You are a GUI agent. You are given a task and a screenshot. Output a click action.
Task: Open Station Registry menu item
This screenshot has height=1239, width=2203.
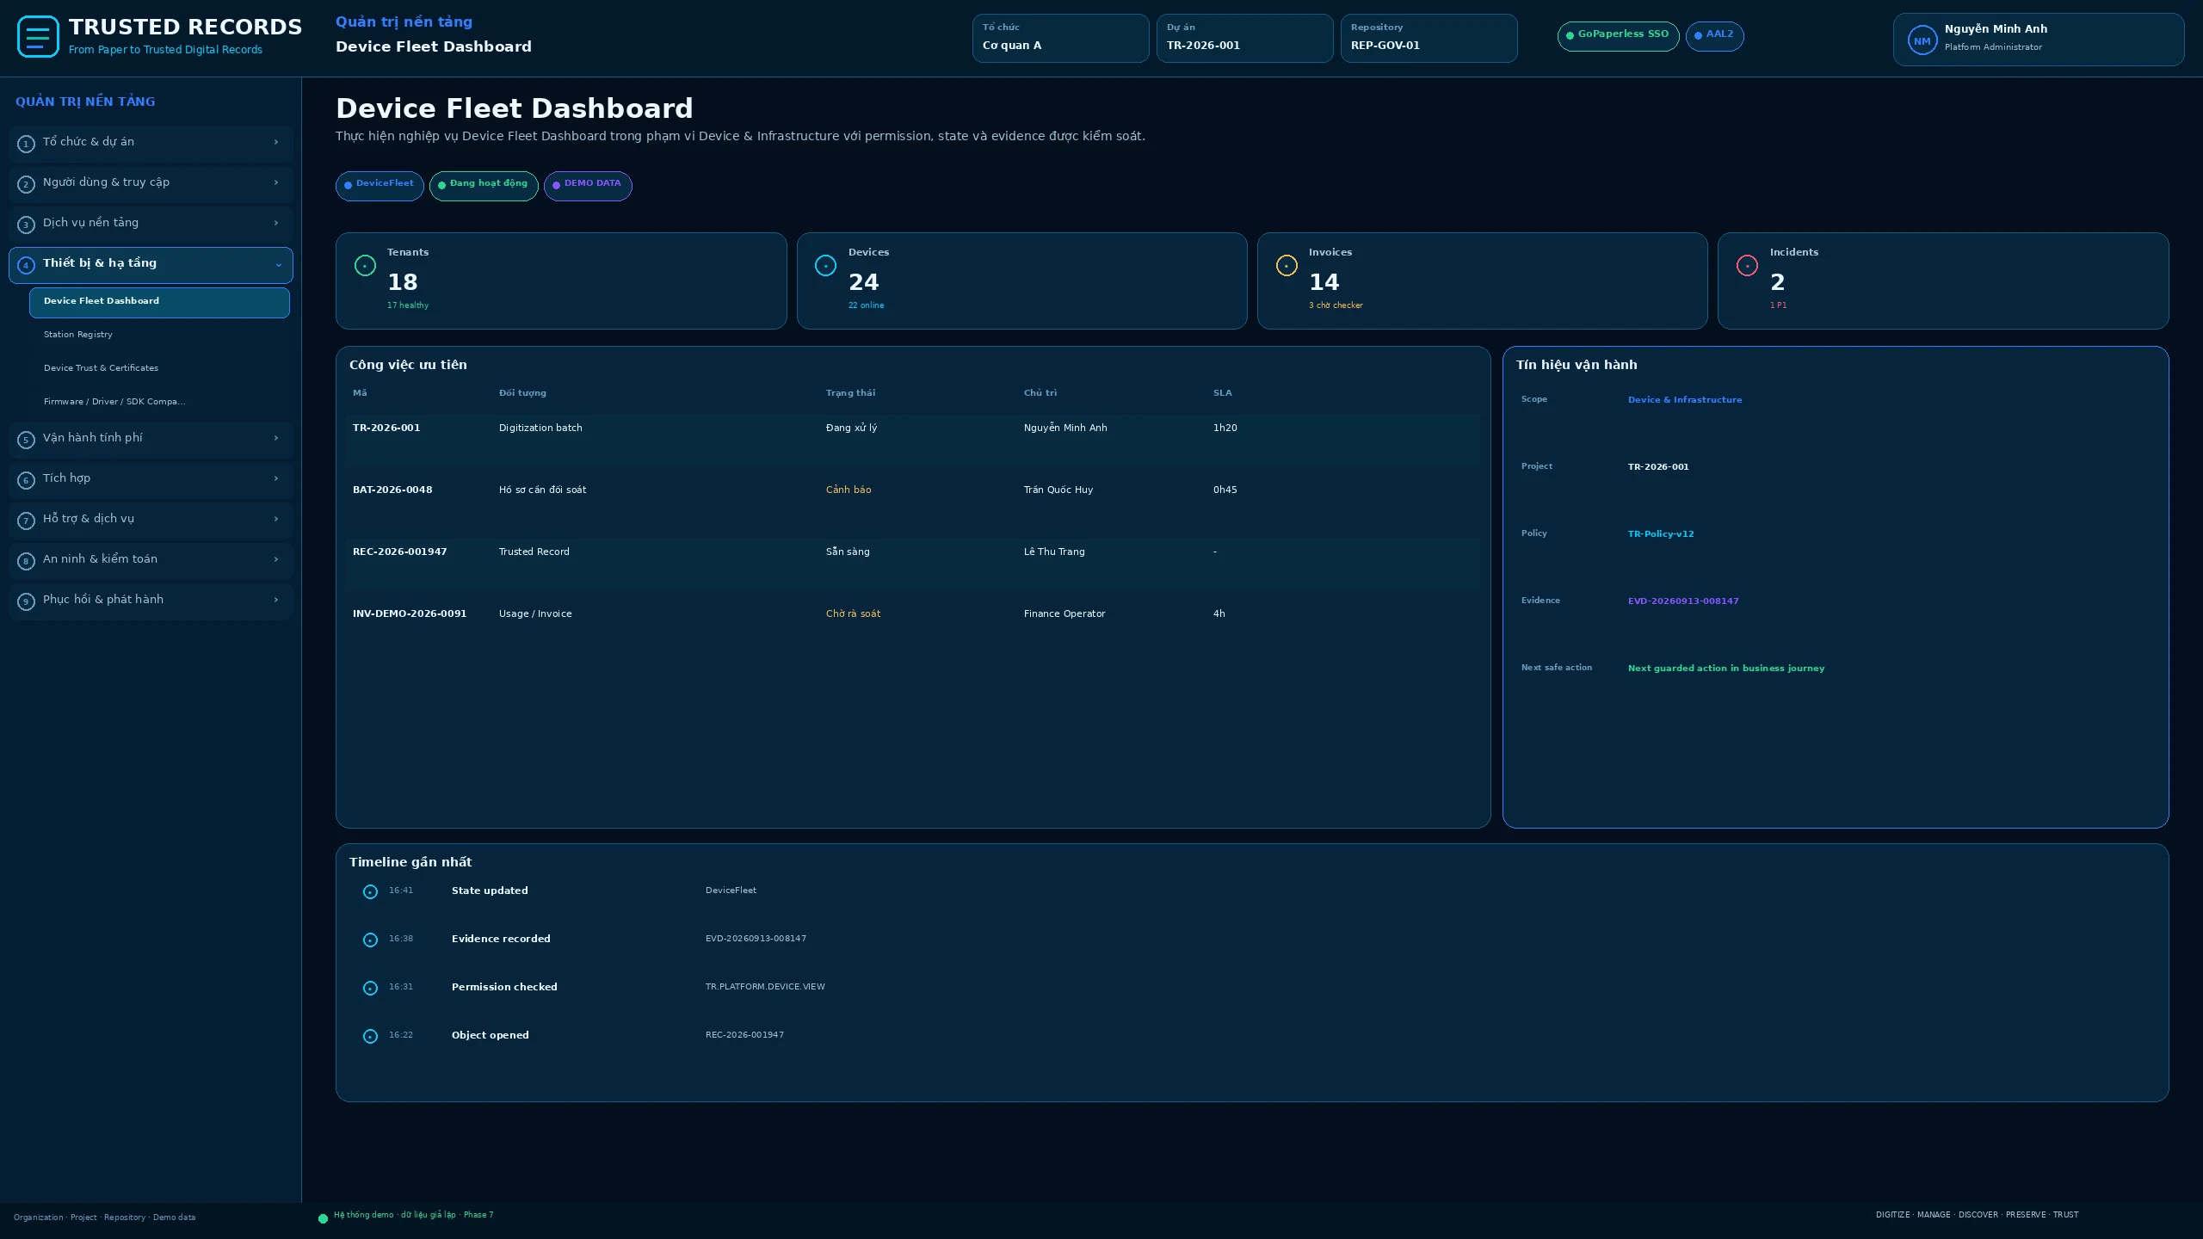159,335
